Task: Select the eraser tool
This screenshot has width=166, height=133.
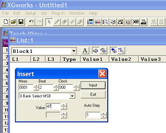Action: [64, 22]
